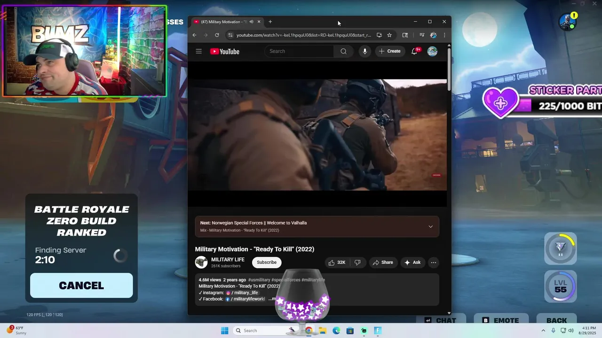Image resolution: width=602 pixels, height=338 pixels.
Task: Click the video player showing soldiers
Action: point(317,135)
